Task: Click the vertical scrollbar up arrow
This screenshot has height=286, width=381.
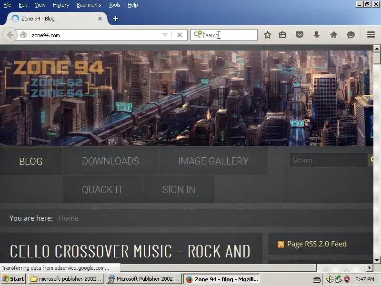Action: (377, 49)
